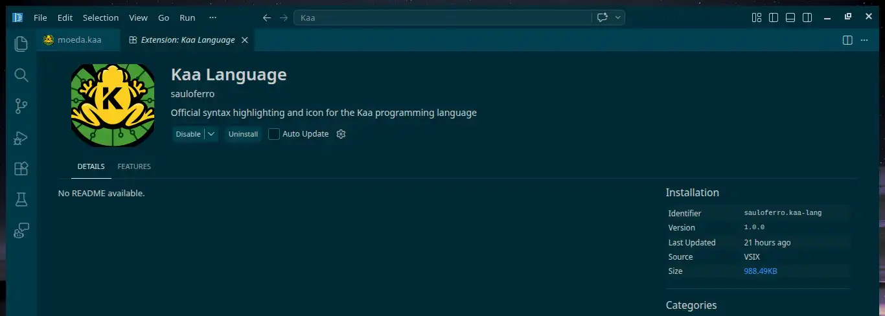Open editor More Actions ellipsis menu
This screenshot has width=885, height=316.
point(864,40)
